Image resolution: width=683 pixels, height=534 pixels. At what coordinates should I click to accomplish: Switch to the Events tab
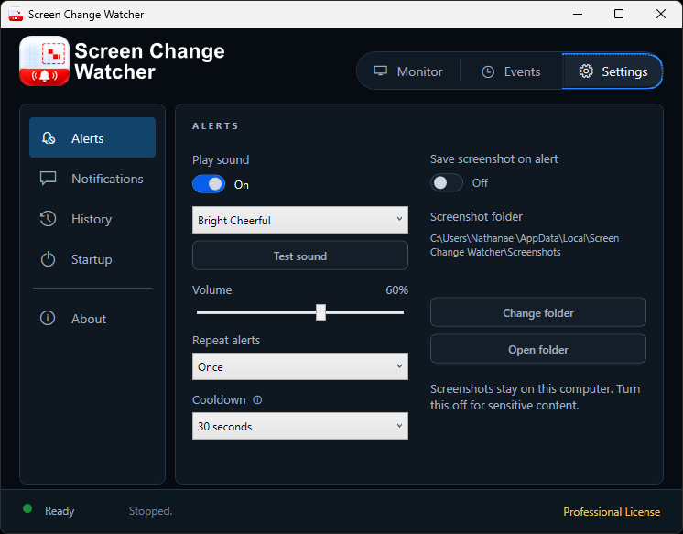(511, 71)
